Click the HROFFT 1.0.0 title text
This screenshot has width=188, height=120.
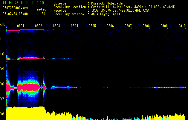click(24, 2)
